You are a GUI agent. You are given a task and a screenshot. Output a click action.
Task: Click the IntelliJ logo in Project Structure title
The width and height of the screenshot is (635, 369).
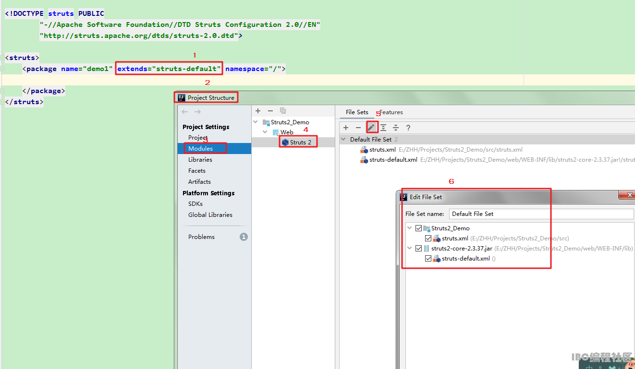tap(182, 97)
